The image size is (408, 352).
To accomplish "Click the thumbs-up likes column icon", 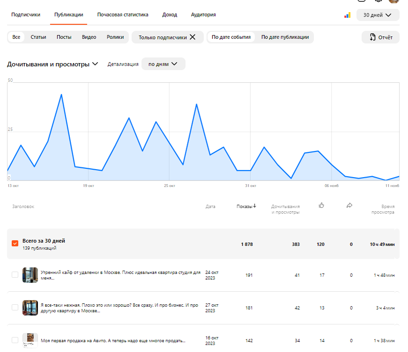I will click(x=321, y=205).
